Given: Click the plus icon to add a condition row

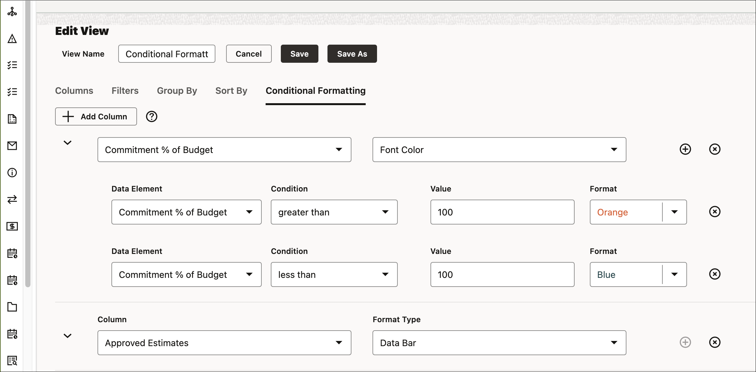Looking at the screenshot, I should click(x=685, y=149).
